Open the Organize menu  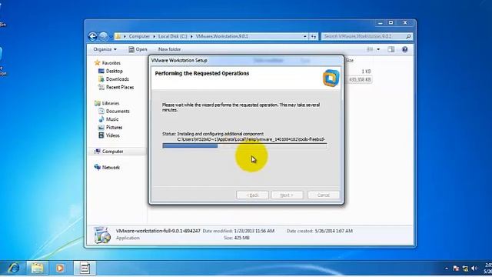click(105, 49)
